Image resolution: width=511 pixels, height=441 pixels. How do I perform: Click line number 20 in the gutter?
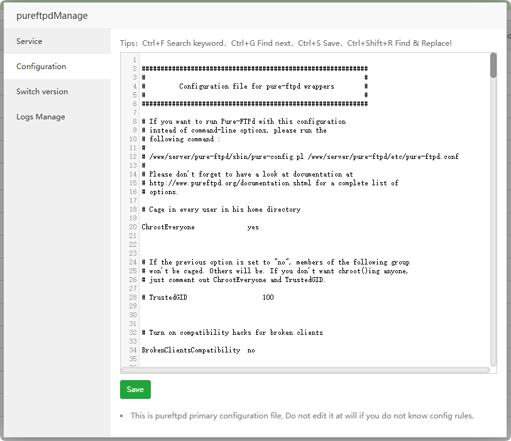tap(133, 227)
